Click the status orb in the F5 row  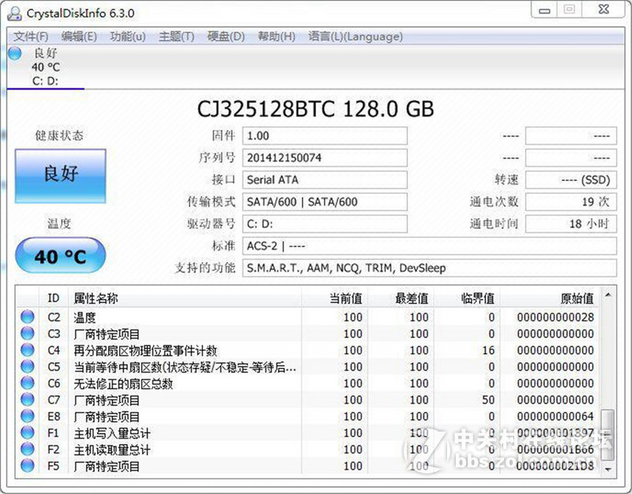click(x=28, y=466)
